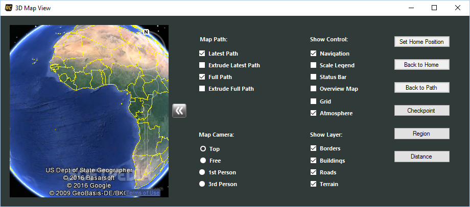Click the '© 2016 Google' attribution text

pyautogui.click(x=89, y=186)
